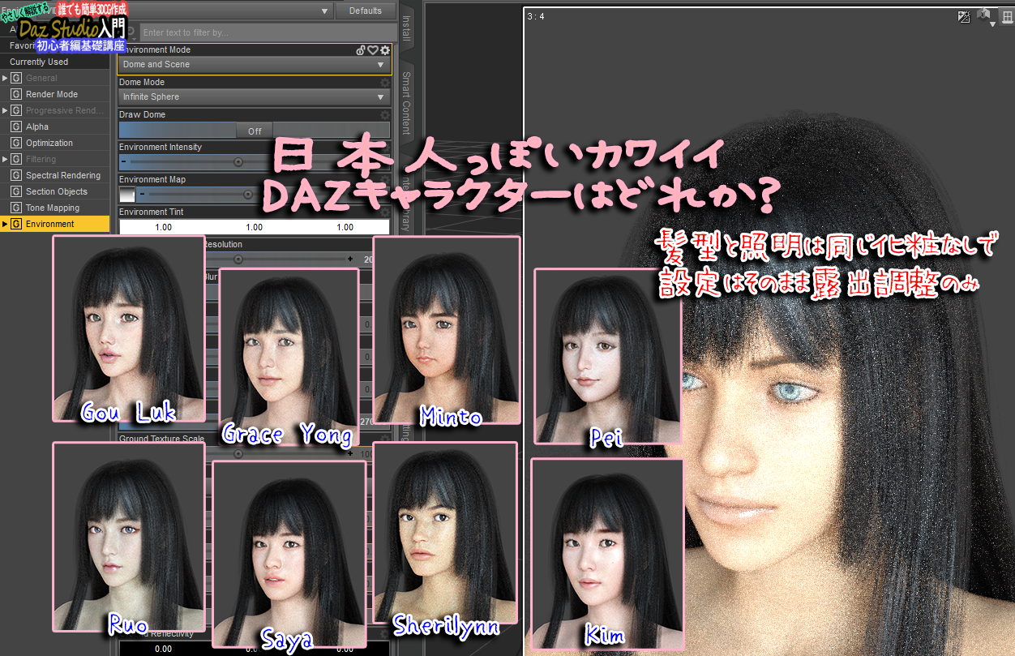Screen dimensions: 1015x656
Task: Open the Infinite Sphere dome mode dropdown
Action: [254, 96]
